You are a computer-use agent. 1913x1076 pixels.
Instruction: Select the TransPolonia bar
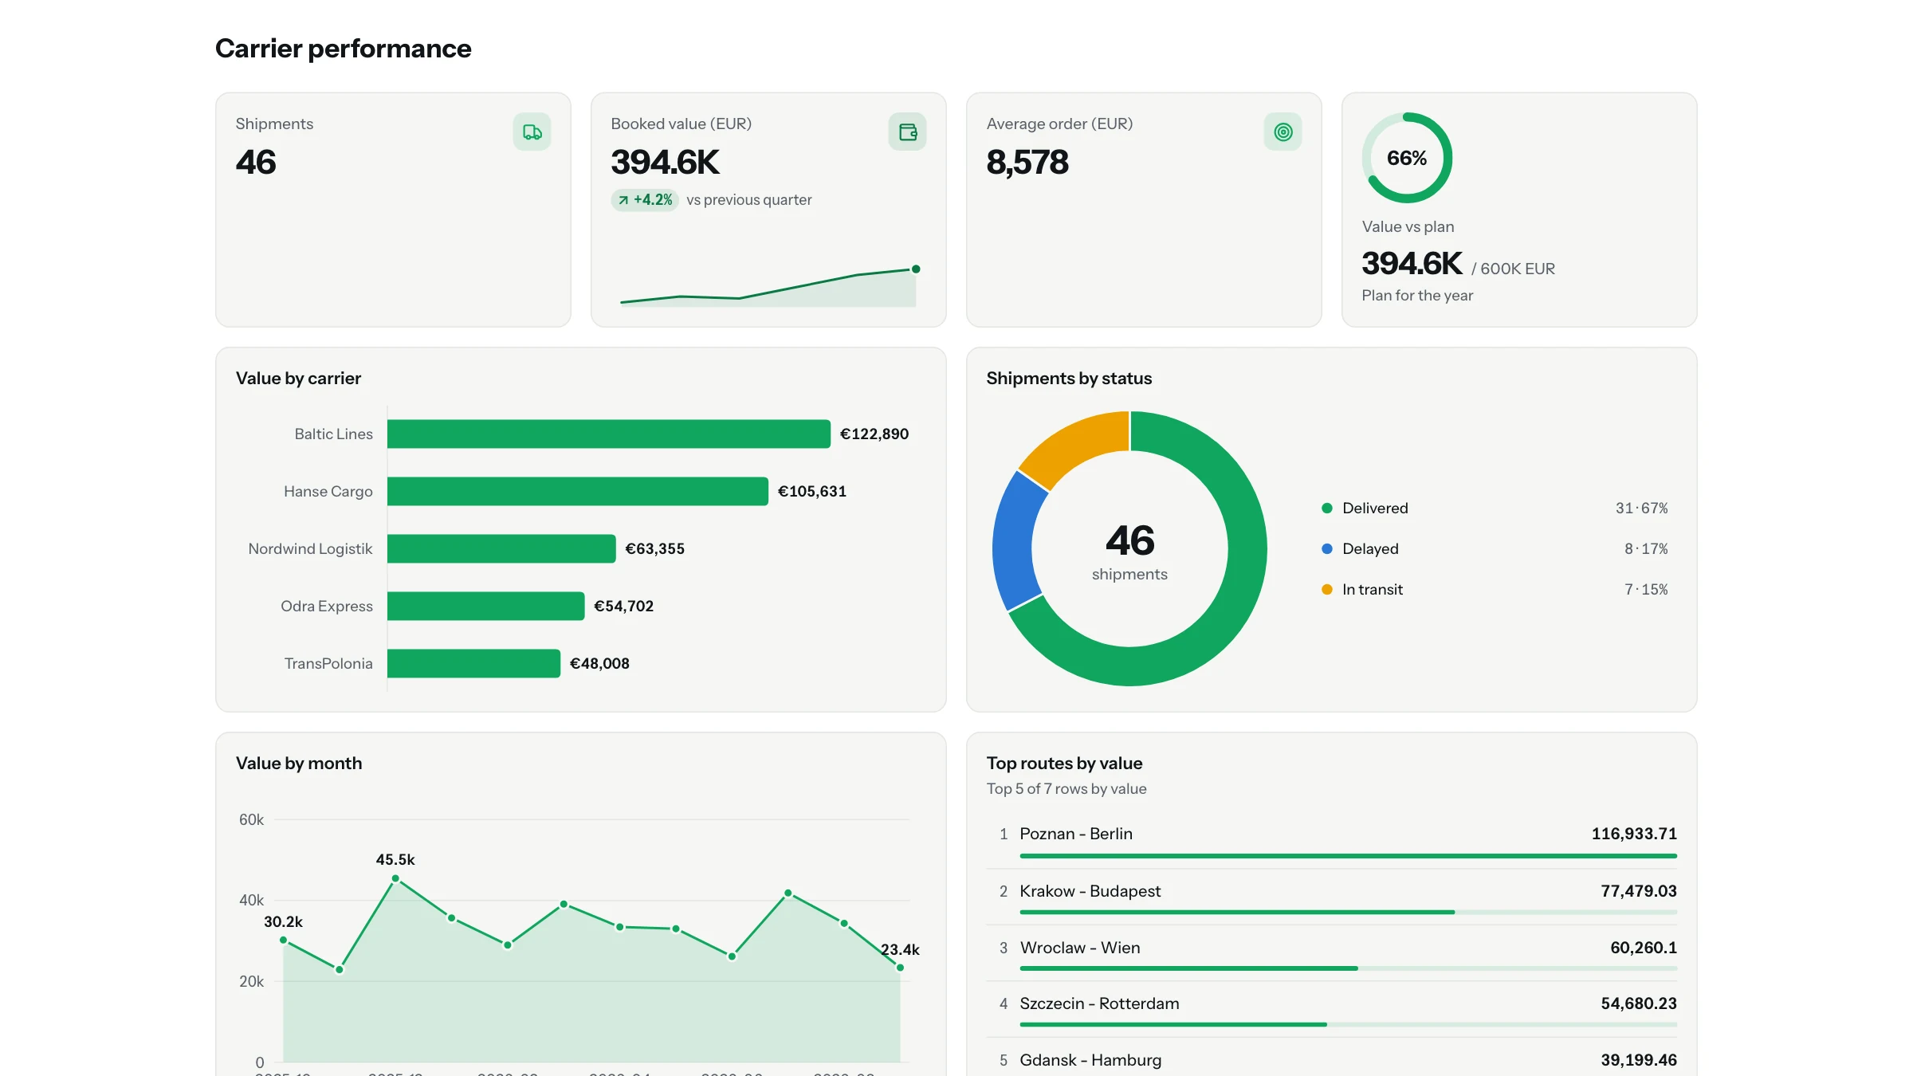point(473,664)
